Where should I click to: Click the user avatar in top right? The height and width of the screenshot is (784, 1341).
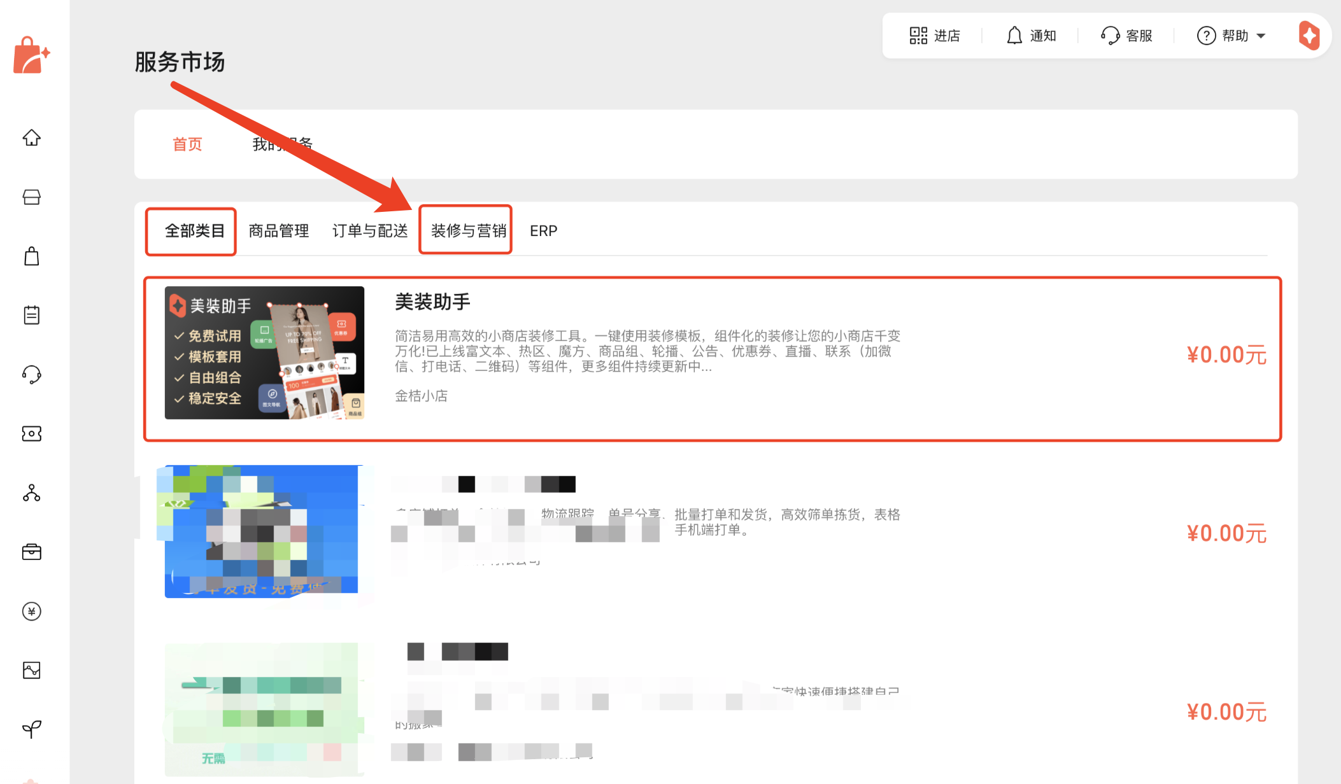click(x=1309, y=36)
